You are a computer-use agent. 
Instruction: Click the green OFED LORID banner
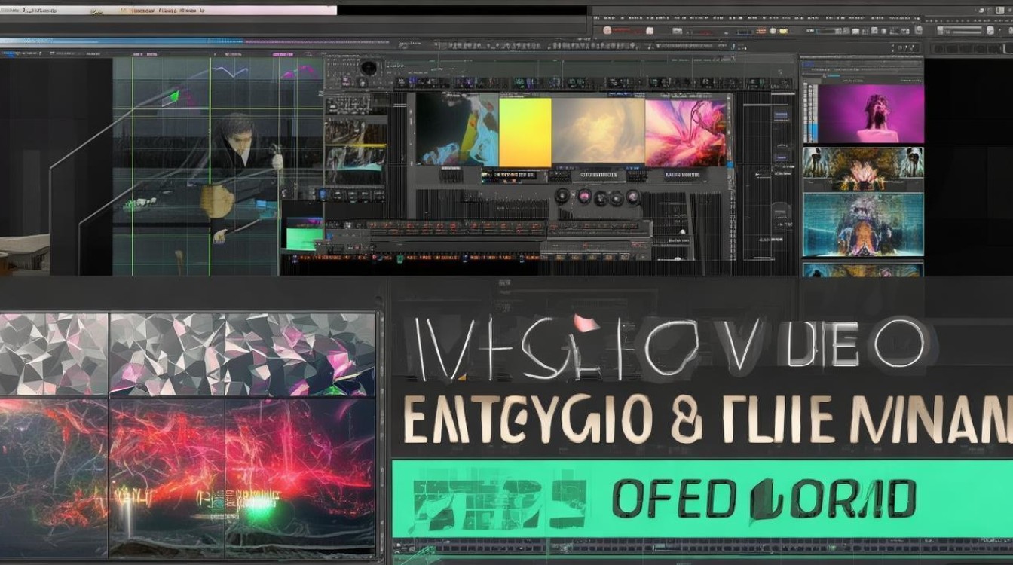click(702, 499)
